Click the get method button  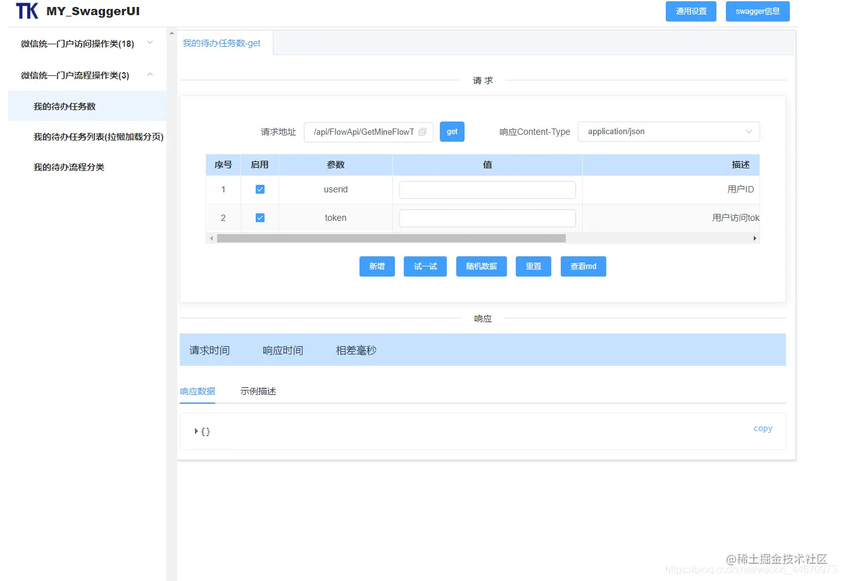coord(452,132)
